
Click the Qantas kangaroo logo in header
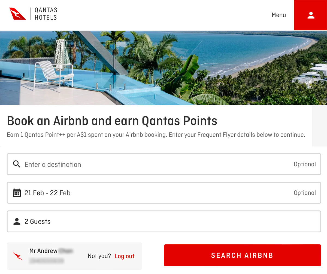[x=17, y=14]
